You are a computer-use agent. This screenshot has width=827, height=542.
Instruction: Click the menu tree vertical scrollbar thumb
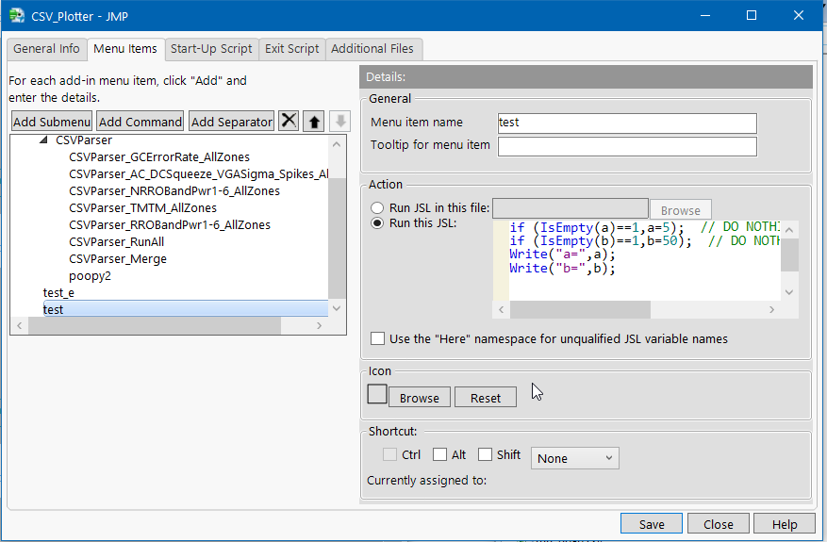pos(337,238)
